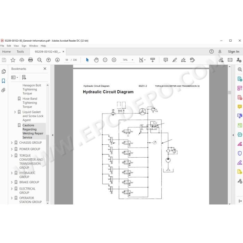The width and height of the screenshot is (243, 243).
Task: Open the File menu
Action: [x=2, y=46]
